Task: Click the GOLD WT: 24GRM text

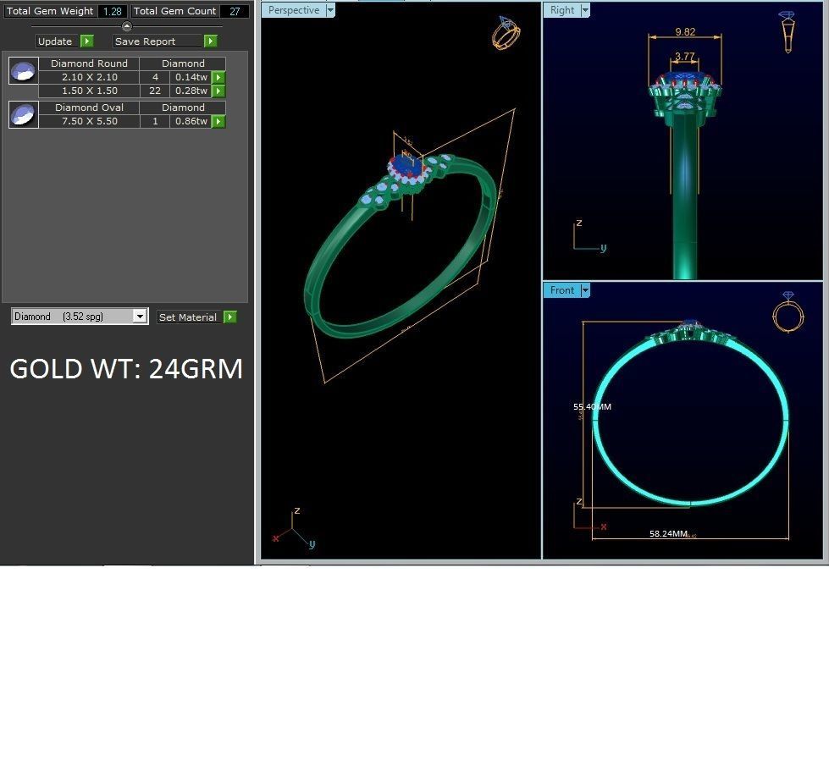Action: (126, 369)
